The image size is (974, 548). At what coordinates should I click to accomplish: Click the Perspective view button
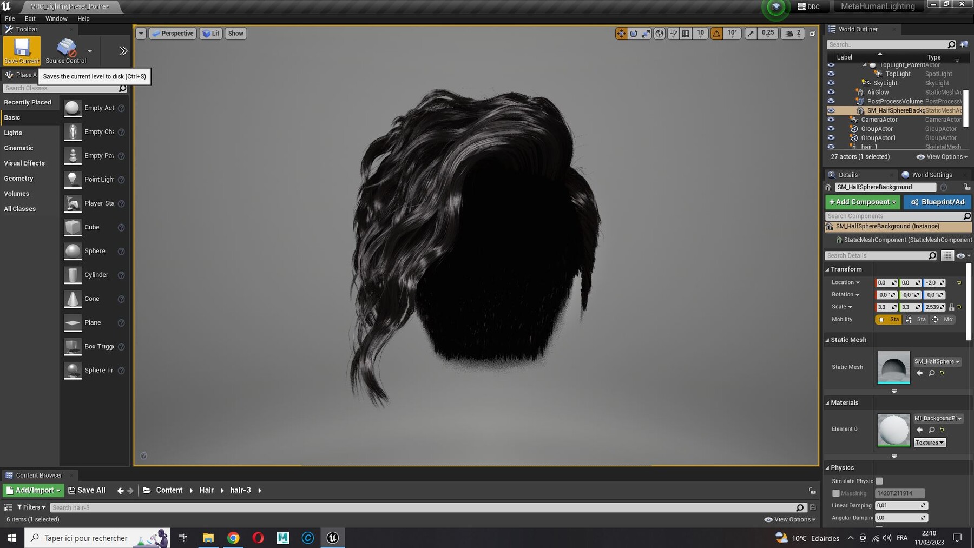click(x=173, y=34)
